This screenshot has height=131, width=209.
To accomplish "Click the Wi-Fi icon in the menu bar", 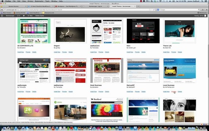I will pyautogui.click(x=160, y=1).
